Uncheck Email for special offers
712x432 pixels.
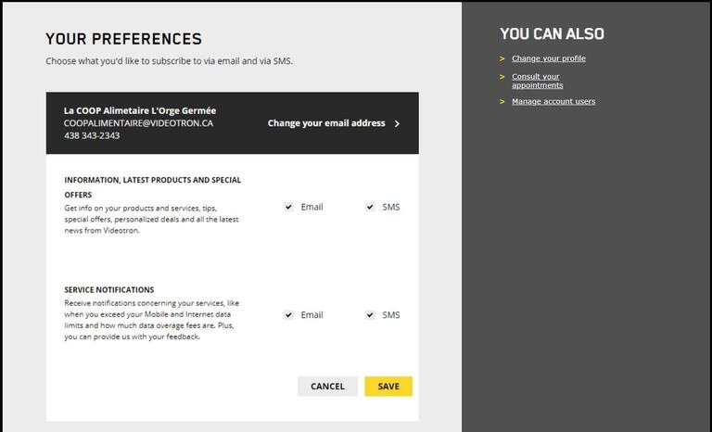(x=289, y=208)
